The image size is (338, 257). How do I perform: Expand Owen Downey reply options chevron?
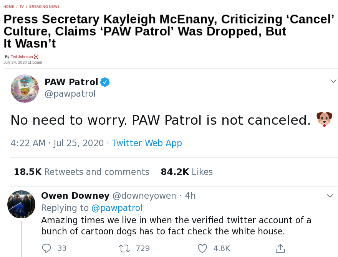coord(330,196)
